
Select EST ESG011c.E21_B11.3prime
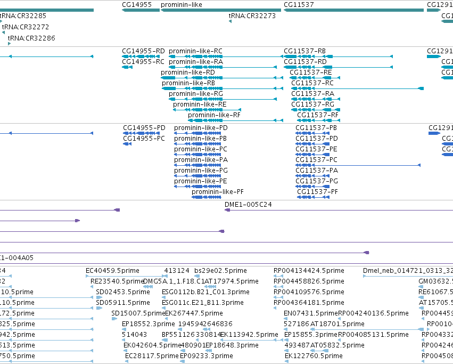tap(203, 303)
